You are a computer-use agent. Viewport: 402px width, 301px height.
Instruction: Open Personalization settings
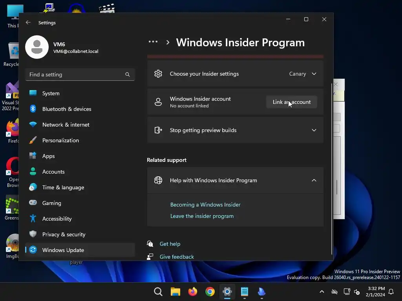(x=80, y=140)
